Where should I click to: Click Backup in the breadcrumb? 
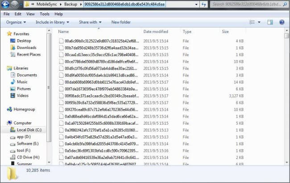coord(70,4)
